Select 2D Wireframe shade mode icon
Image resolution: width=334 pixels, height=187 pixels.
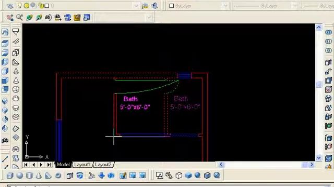[159, 176]
